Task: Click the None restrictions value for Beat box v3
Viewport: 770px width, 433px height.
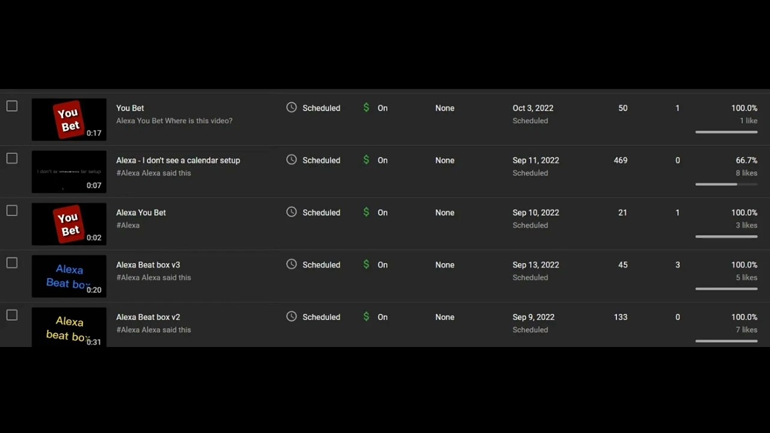Action: tap(445, 265)
